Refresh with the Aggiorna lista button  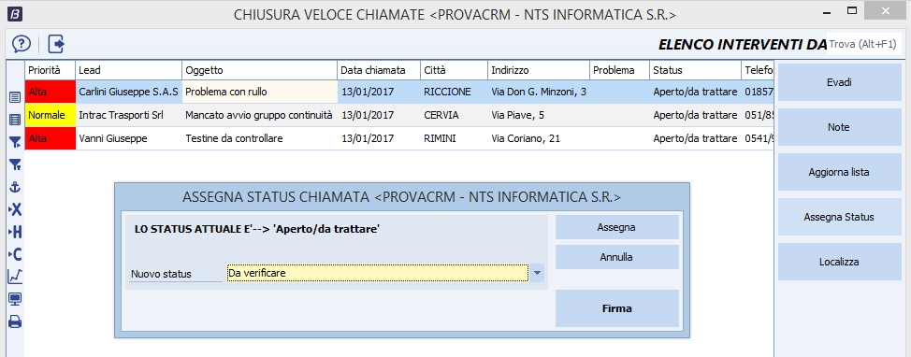(x=840, y=172)
